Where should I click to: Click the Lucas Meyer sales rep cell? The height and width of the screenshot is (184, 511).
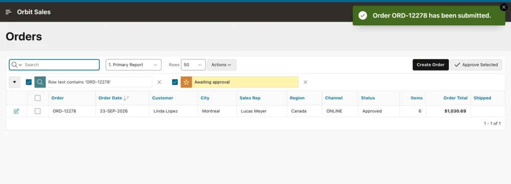(x=254, y=111)
